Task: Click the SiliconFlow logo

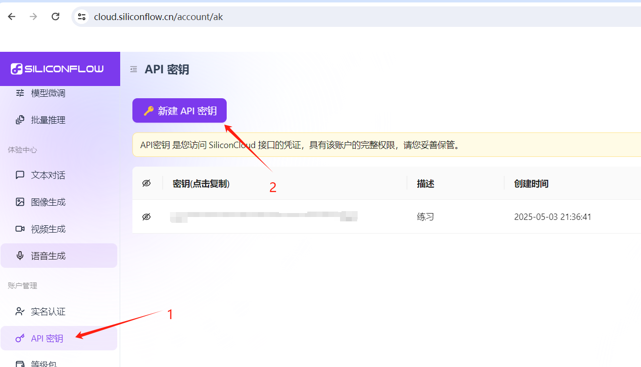Action: (x=58, y=69)
